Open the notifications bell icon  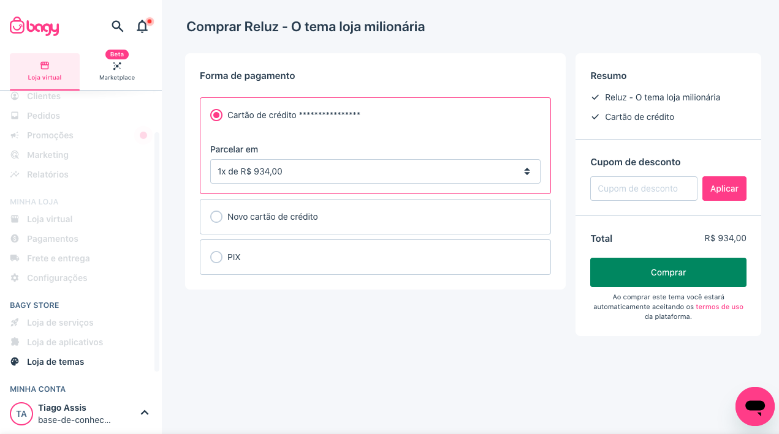tap(142, 26)
